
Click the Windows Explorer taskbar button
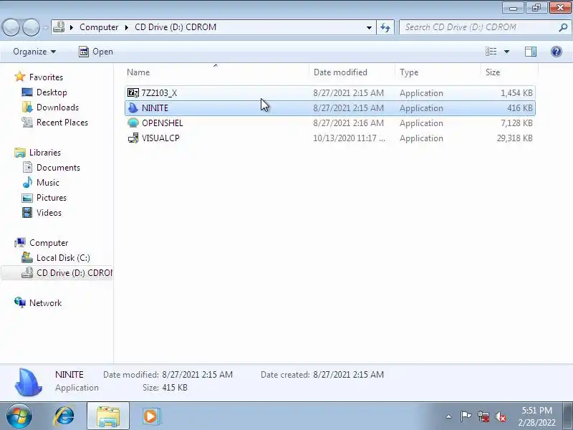click(x=108, y=416)
